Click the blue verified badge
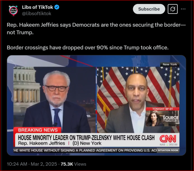The image size is (194, 171). click(57, 7)
